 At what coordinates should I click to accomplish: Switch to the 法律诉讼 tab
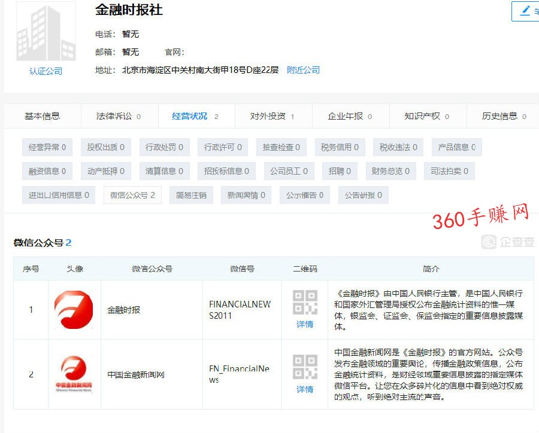[x=119, y=117]
